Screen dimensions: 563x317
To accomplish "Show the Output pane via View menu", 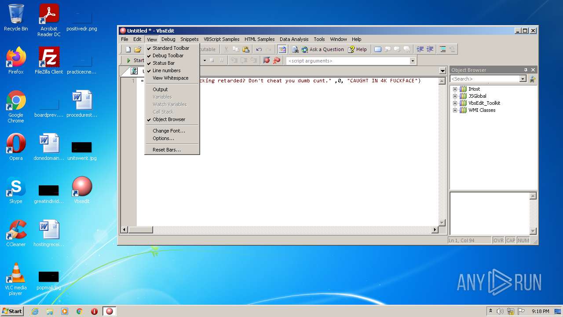I will coord(172,89).
